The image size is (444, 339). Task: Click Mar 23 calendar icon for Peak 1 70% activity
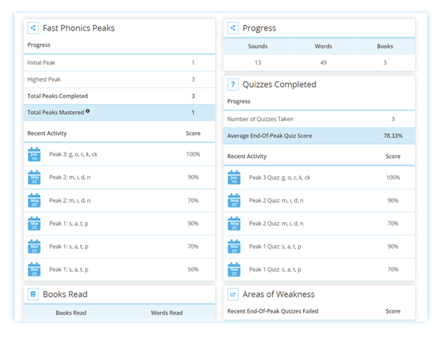34,246
